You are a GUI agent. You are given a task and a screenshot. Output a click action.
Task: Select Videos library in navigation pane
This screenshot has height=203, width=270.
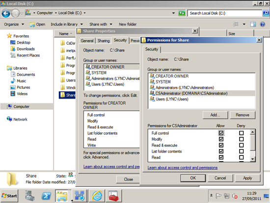pyautogui.click(x=22, y=94)
